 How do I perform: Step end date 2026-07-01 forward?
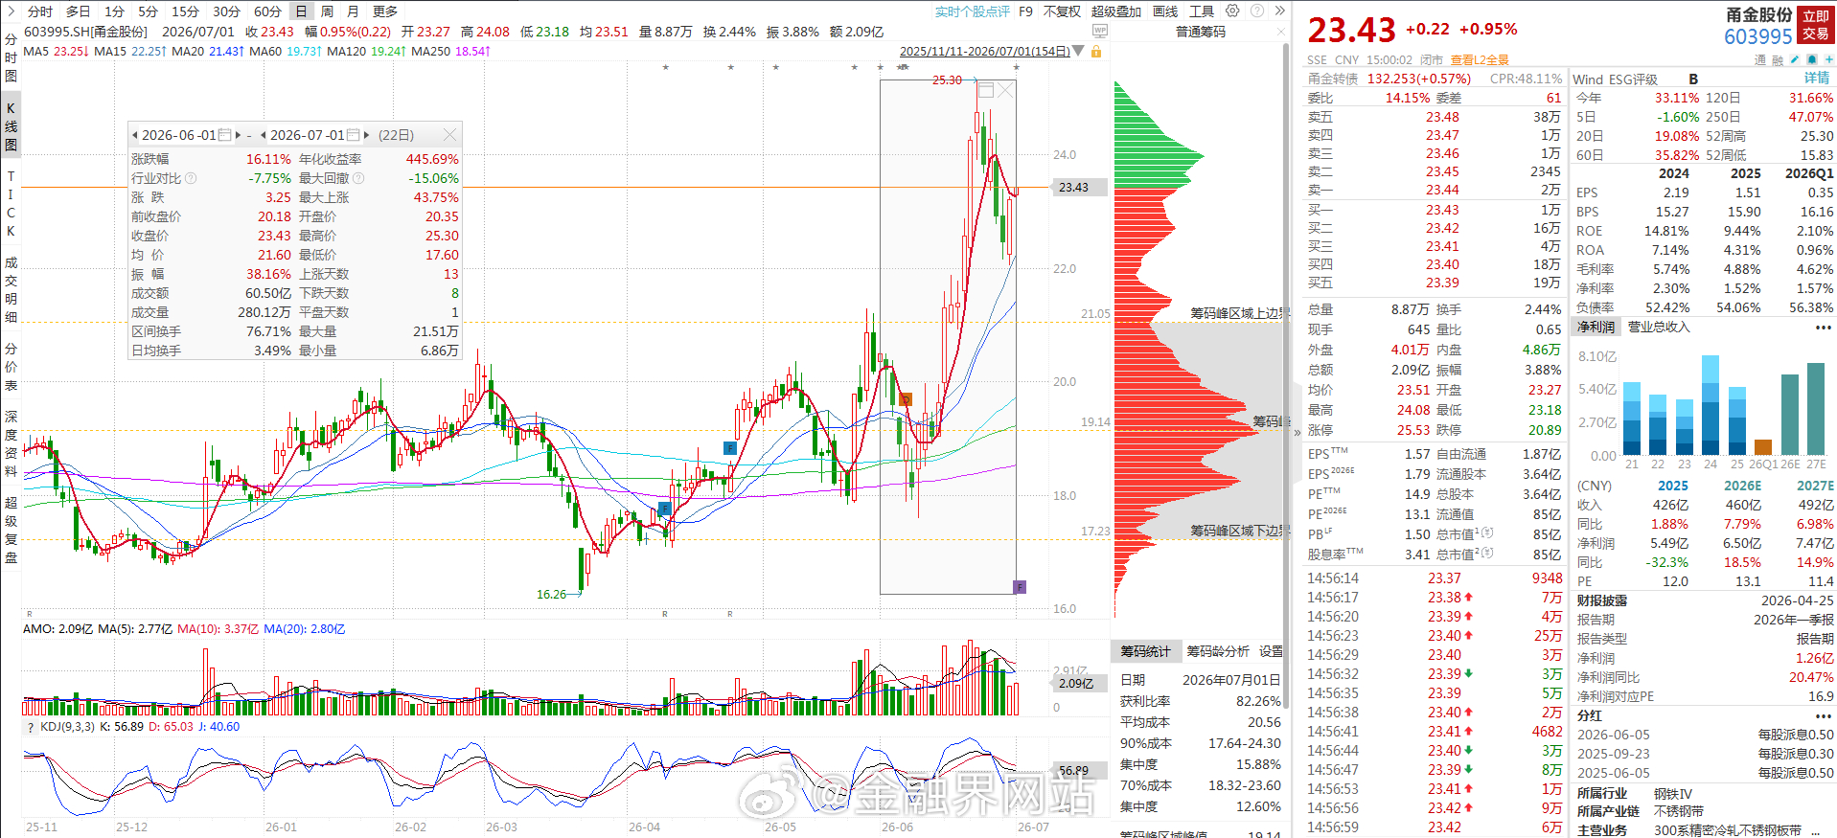point(366,135)
